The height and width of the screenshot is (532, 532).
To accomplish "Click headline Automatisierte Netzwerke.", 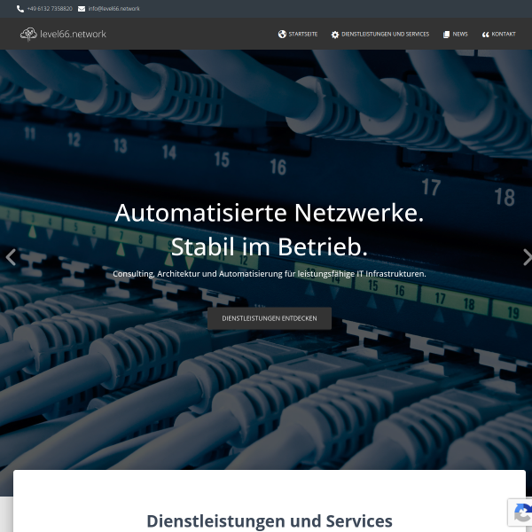I will tap(270, 213).
